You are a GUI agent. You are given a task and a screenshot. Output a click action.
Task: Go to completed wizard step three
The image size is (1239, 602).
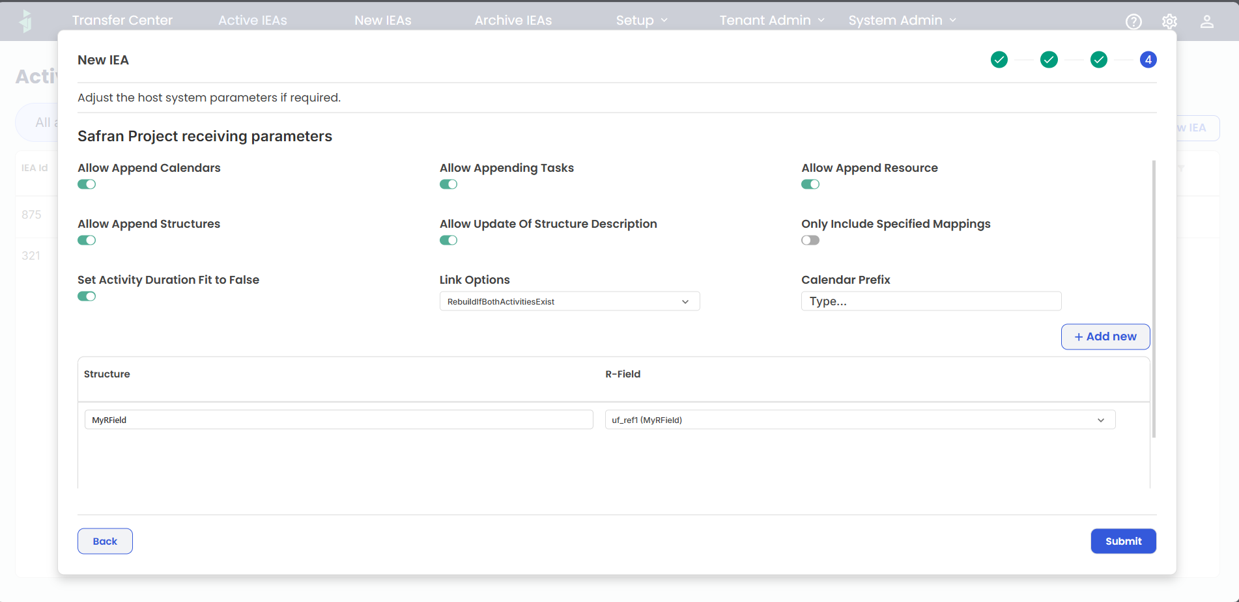coord(1099,60)
